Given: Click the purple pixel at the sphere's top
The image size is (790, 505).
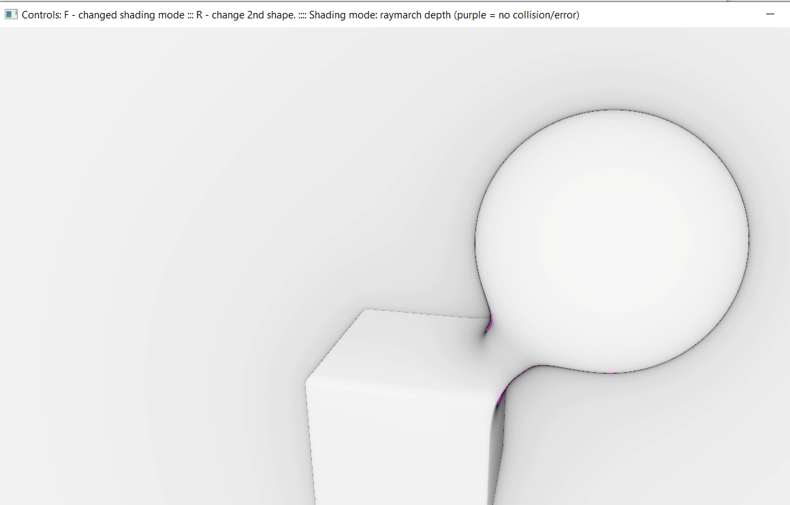Looking at the screenshot, I should [x=608, y=110].
